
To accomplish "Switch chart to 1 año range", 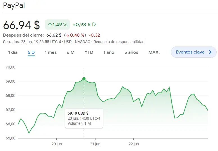I will [109, 52].
